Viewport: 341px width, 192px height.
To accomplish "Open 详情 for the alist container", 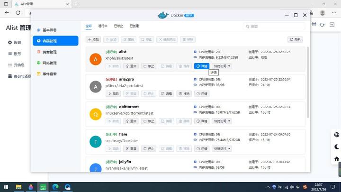I will [202, 66].
